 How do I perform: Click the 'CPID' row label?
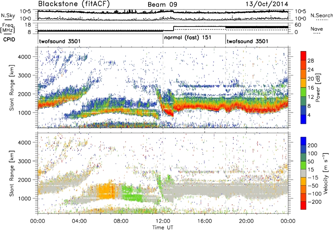pos(9,39)
